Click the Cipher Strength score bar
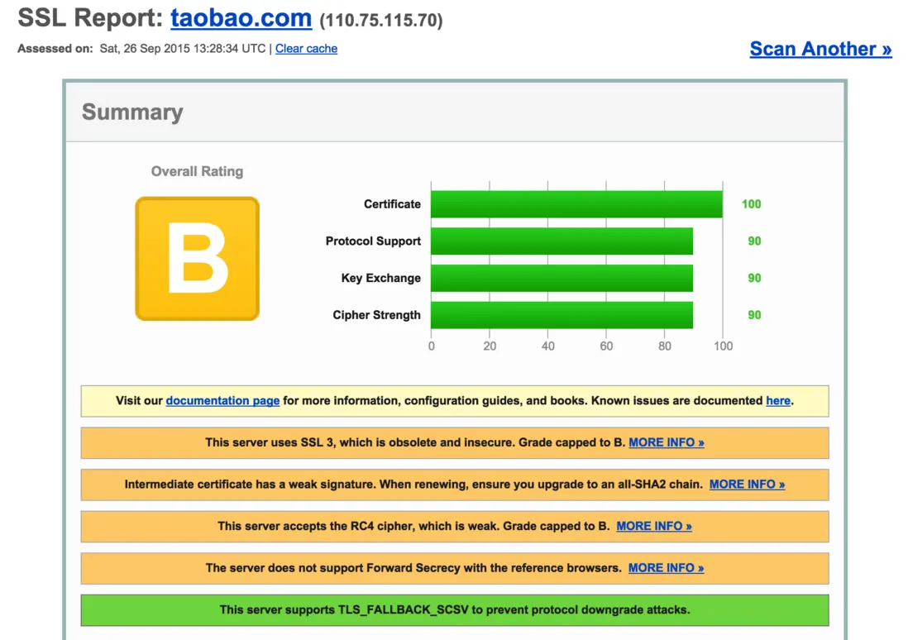This screenshot has height=640, width=908. 562,315
